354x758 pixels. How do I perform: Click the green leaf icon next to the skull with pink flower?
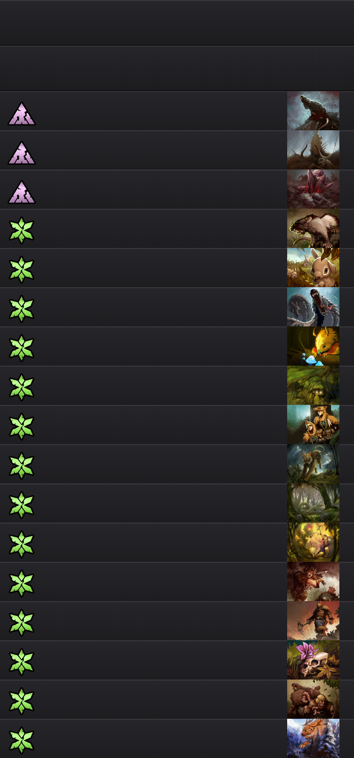pyautogui.click(x=21, y=662)
